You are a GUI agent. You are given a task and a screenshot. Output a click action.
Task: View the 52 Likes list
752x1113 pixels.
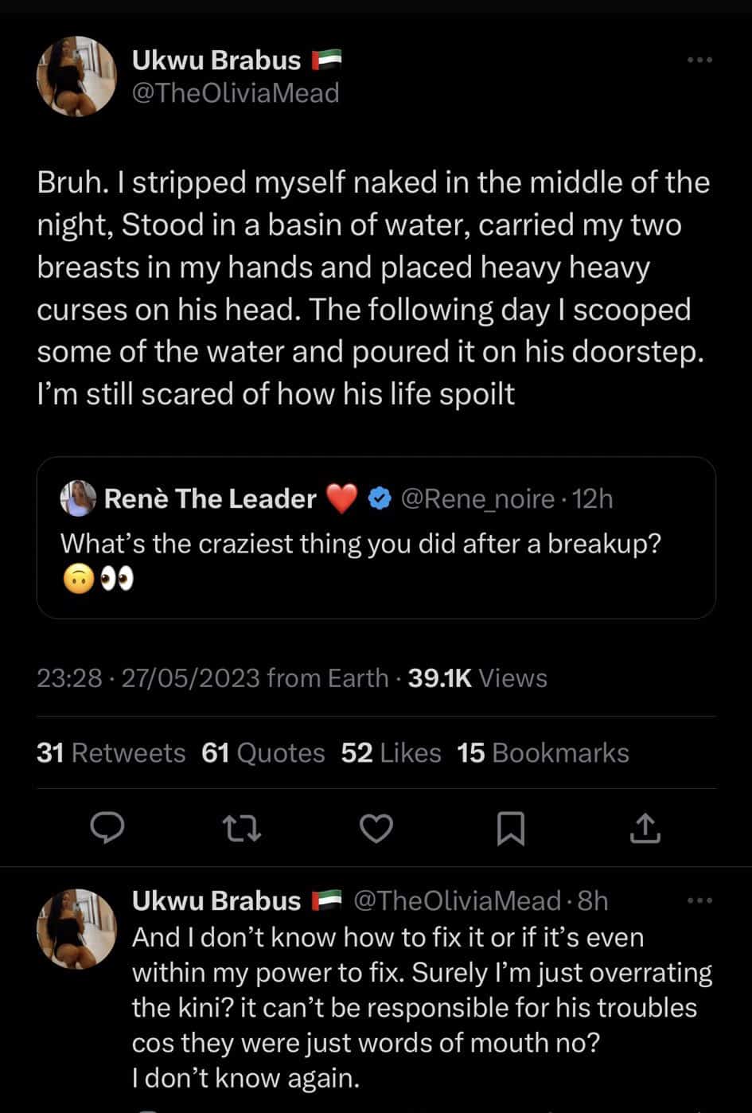[391, 753]
